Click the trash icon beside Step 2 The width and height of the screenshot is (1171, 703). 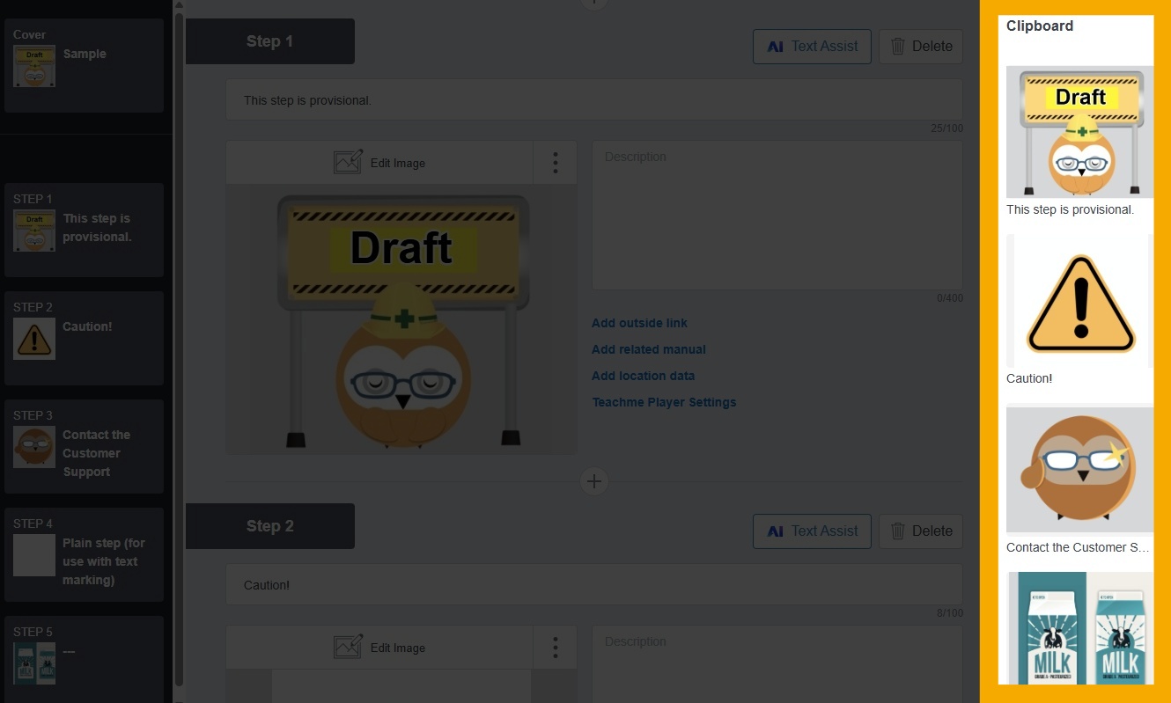[x=897, y=531]
